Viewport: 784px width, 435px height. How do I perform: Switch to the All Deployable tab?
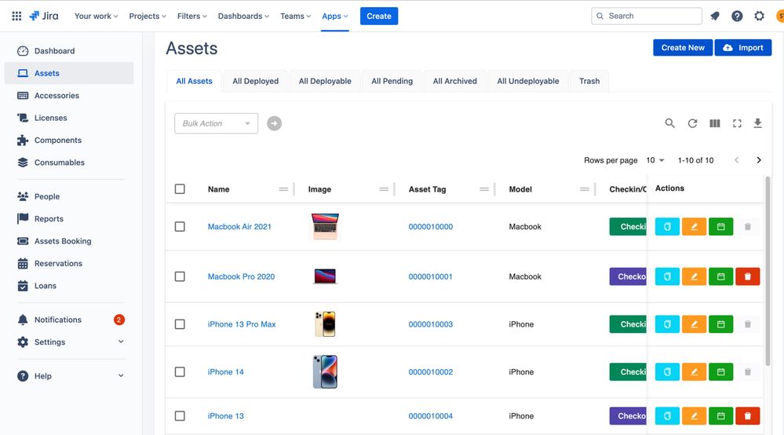pyautogui.click(x=325, y=81)
